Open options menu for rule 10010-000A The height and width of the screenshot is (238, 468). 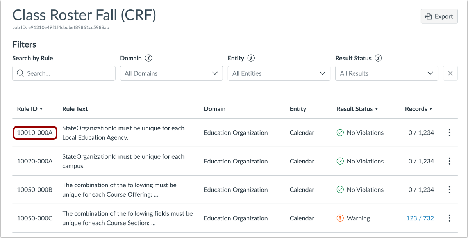[450, 133]
